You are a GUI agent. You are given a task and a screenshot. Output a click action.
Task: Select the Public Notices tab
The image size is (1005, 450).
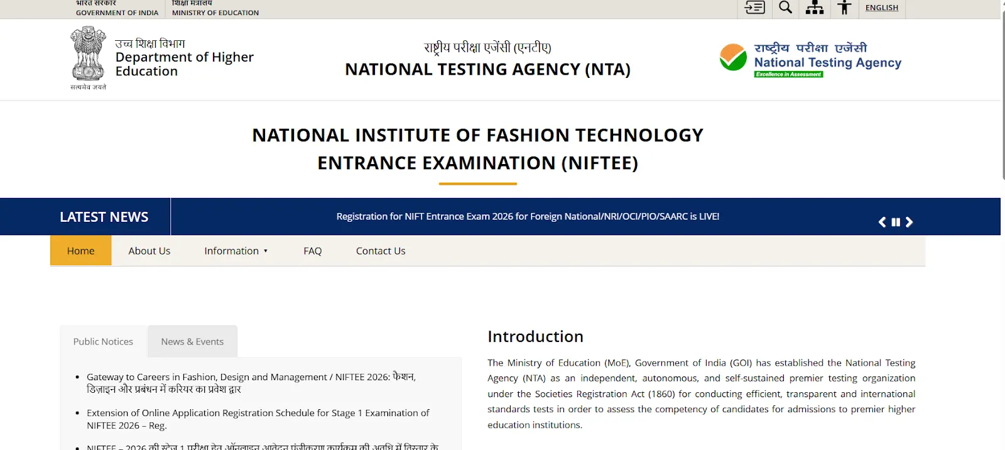pyautogui.click(x=103, y=341)
